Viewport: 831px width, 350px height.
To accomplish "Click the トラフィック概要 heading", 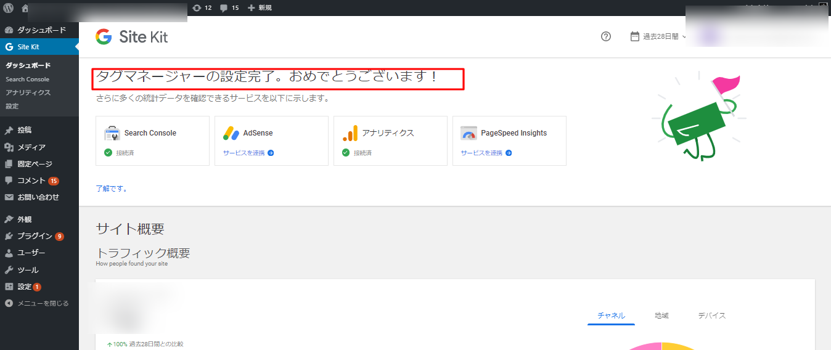I will coord(143,253).
